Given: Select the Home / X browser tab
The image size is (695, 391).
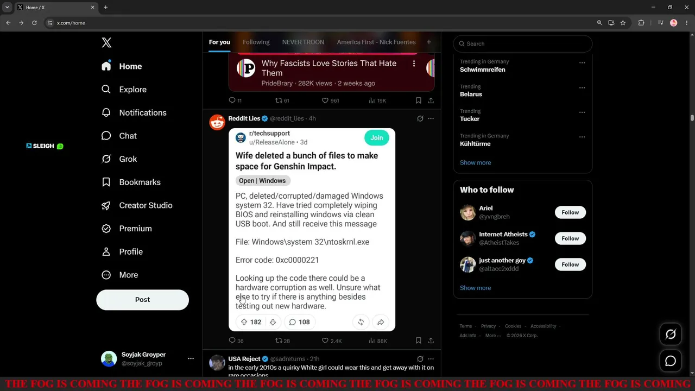Looking at the screenshot, I should coord(55,7).
